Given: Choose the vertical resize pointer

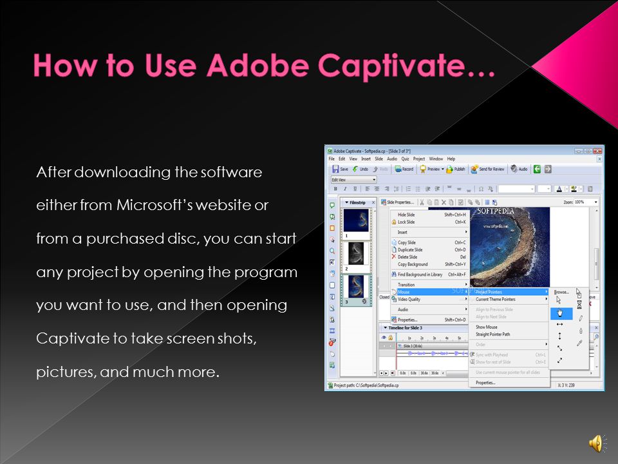Looking at the screenshot, I should pyautogui.click(x=559, y=336).
